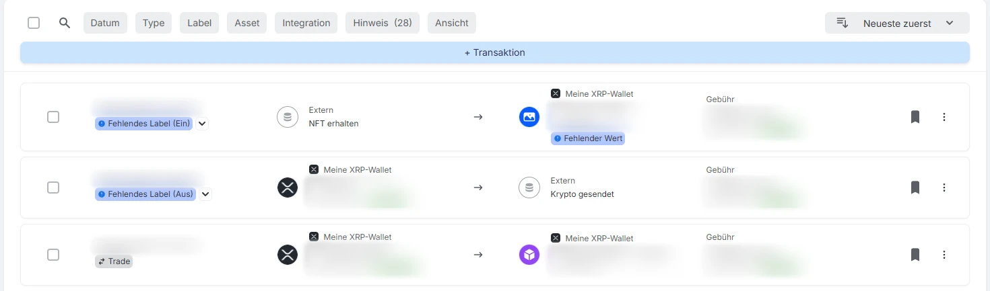Open the three-dot menu for Krypto gesendet row
This screenshot has width=990, height=291.
pos(944,188)
